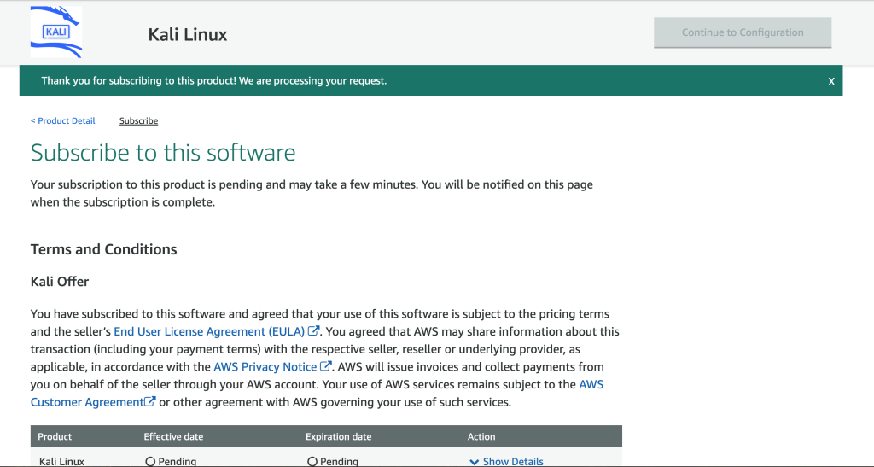The width and height of the screenshot is (874, 467).
Task: Click the Effective date column header
Action: click(x=173, y=436)
